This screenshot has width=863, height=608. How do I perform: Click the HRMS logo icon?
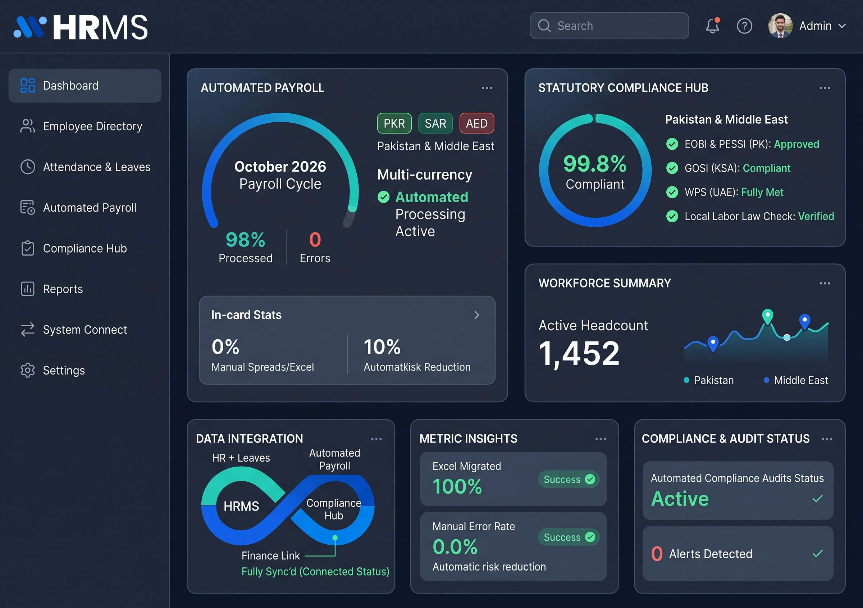click(30, 27)
